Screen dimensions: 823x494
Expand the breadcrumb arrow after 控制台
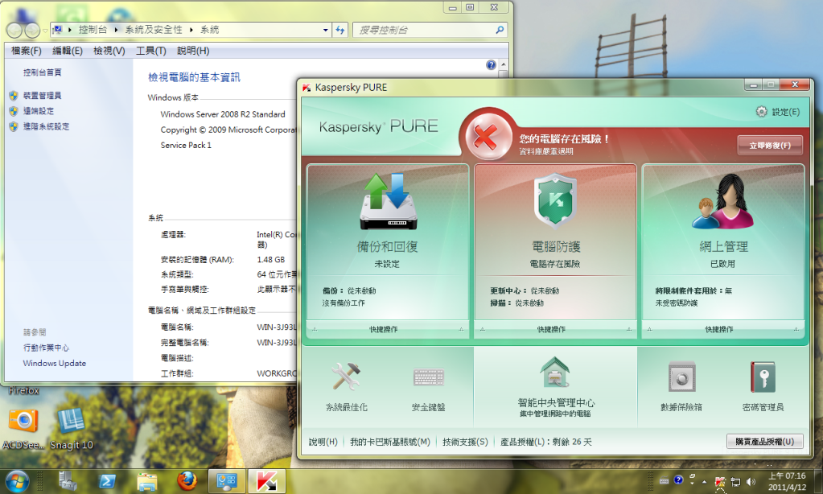(116, 30)
